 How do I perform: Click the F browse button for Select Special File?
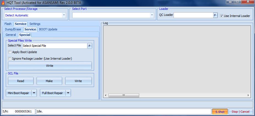90,46
